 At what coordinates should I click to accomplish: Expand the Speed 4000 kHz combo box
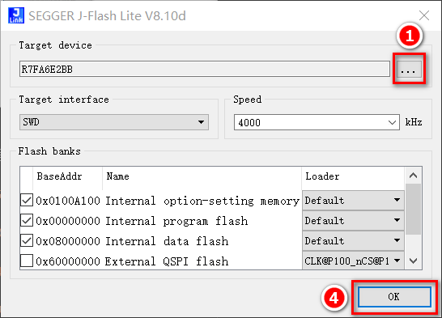[x=317, y=122]
